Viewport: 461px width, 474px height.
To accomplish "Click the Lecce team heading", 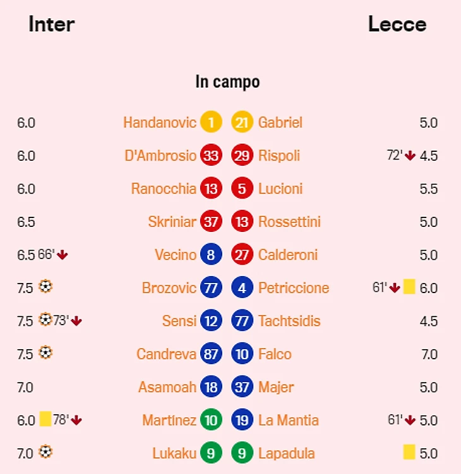I will click(397, 25).
